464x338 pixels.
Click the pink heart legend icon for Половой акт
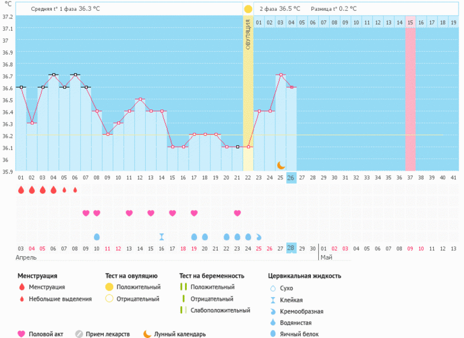pyautogui.click(x=22, y=334)
